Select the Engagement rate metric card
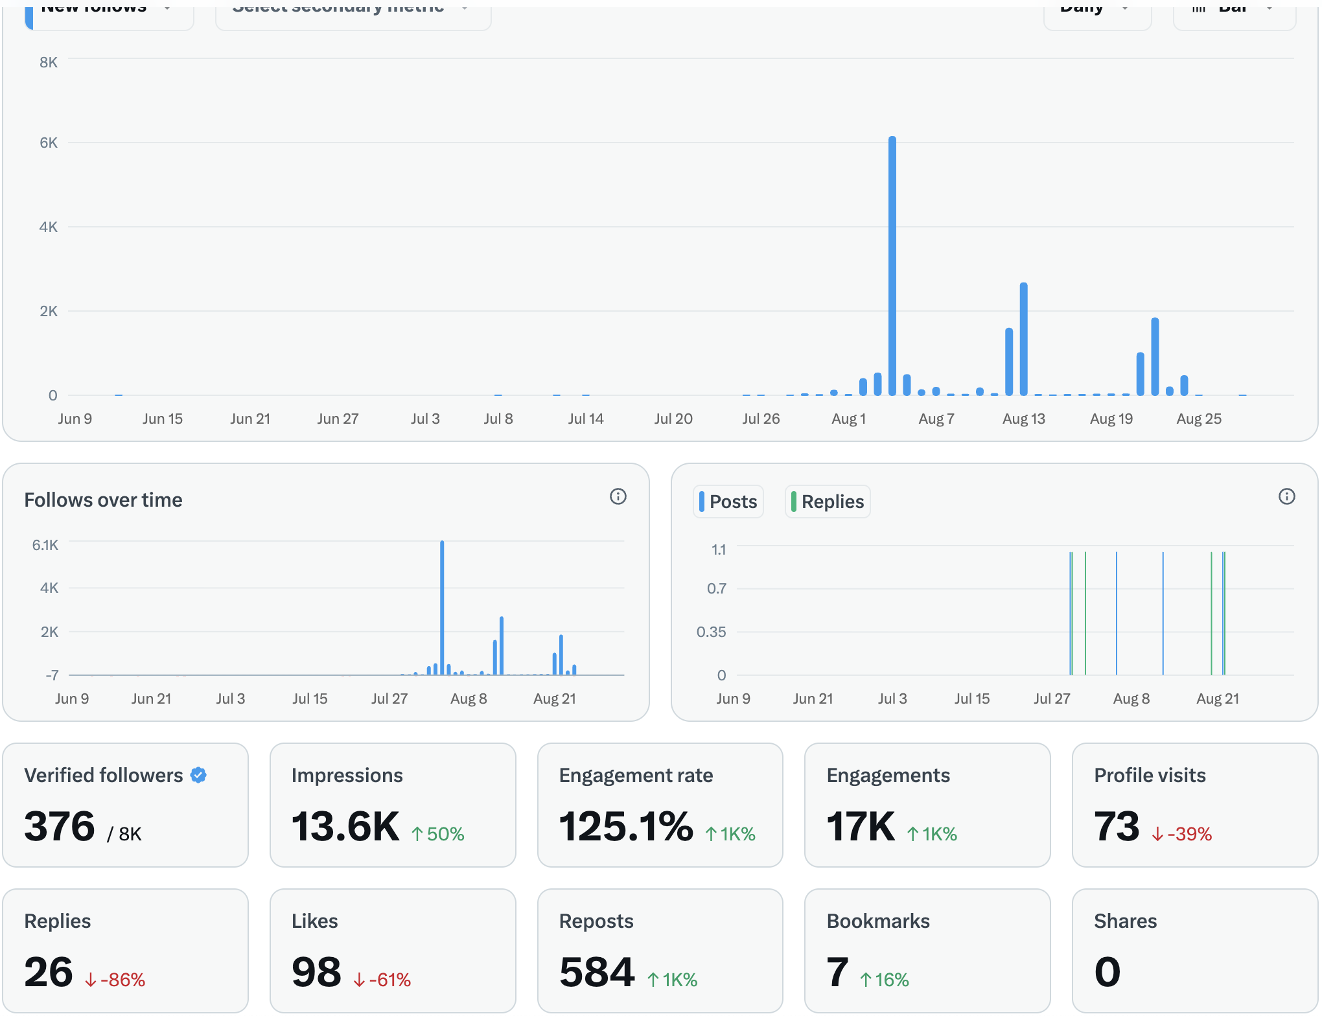 coord(660,805)
